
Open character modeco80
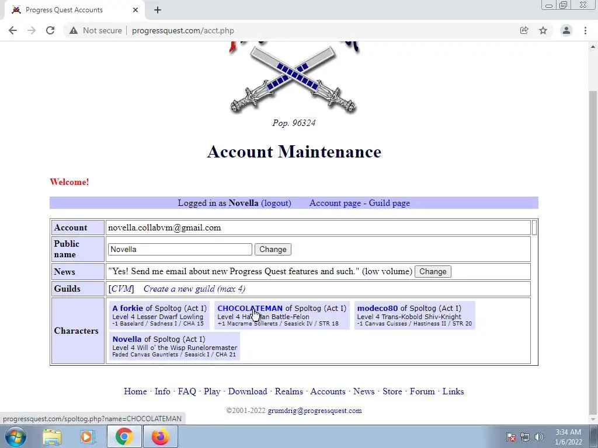(378, 308)
